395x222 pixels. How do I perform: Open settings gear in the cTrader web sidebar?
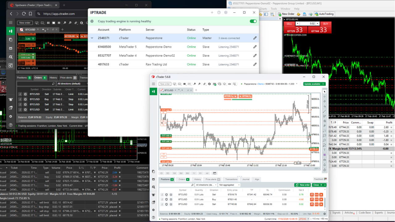[x=10, y=117]
